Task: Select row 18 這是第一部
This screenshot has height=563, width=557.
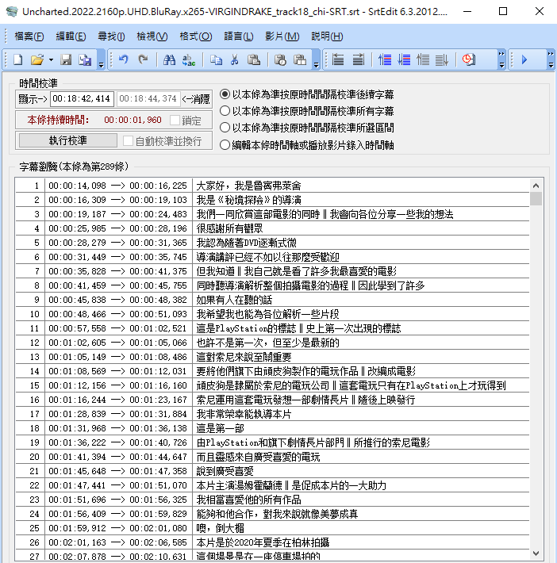Action: [x=272, y=428]
